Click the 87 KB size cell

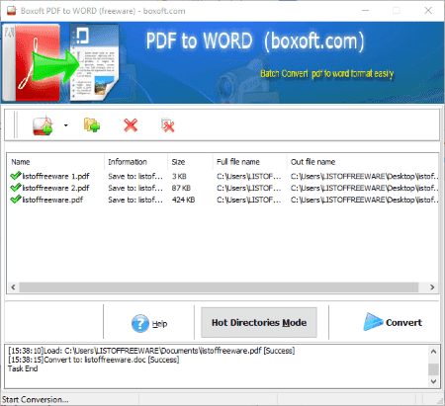point(181,188)
